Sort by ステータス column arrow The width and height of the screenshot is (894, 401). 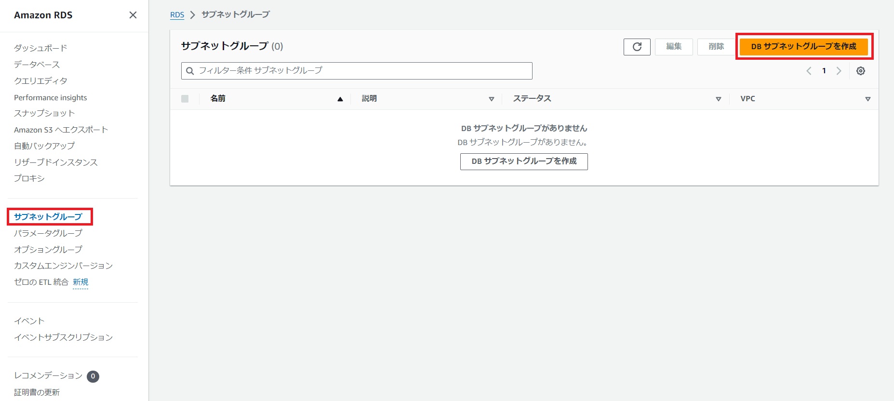(718, 99)
